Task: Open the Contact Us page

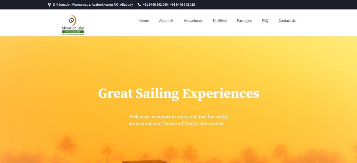Action: [x=287, y=21]
